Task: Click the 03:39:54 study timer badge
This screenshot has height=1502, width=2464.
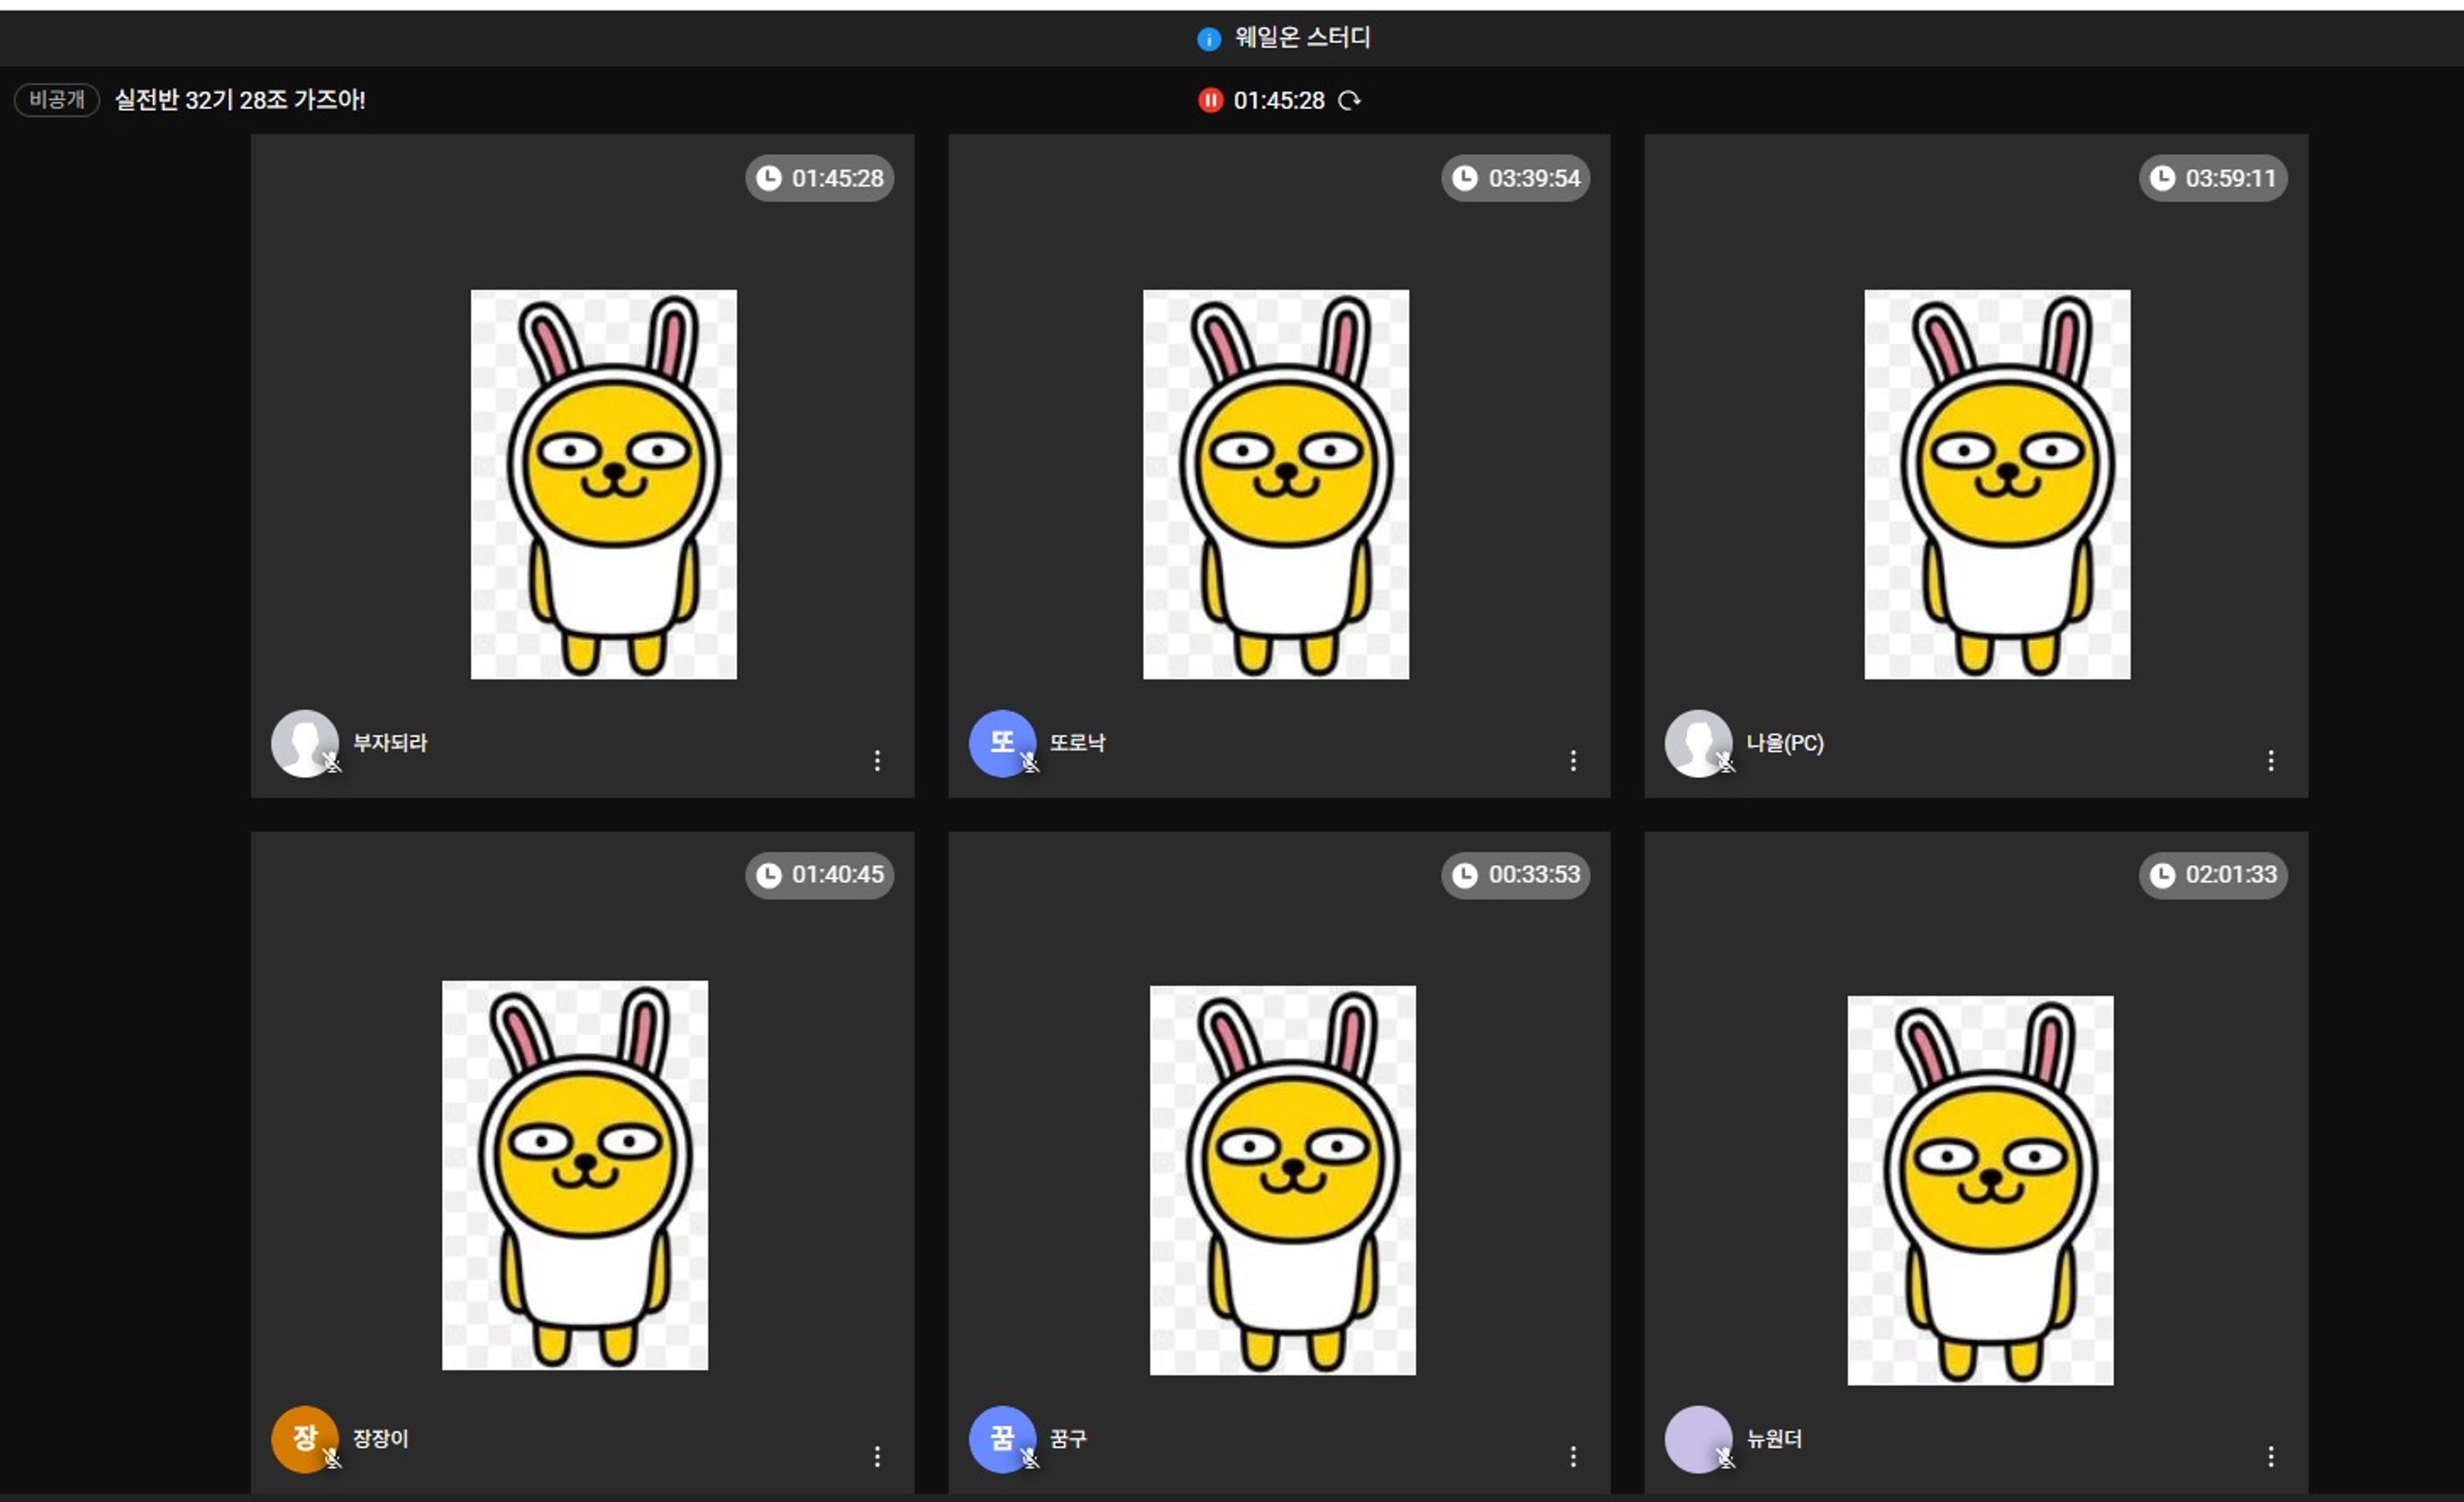Action: coord(1515,178)
